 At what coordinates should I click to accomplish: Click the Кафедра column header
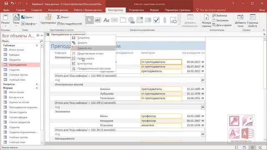click(60, 53)
